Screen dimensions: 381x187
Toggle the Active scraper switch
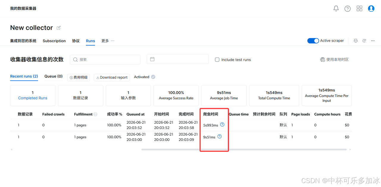(x=313, y=41)
